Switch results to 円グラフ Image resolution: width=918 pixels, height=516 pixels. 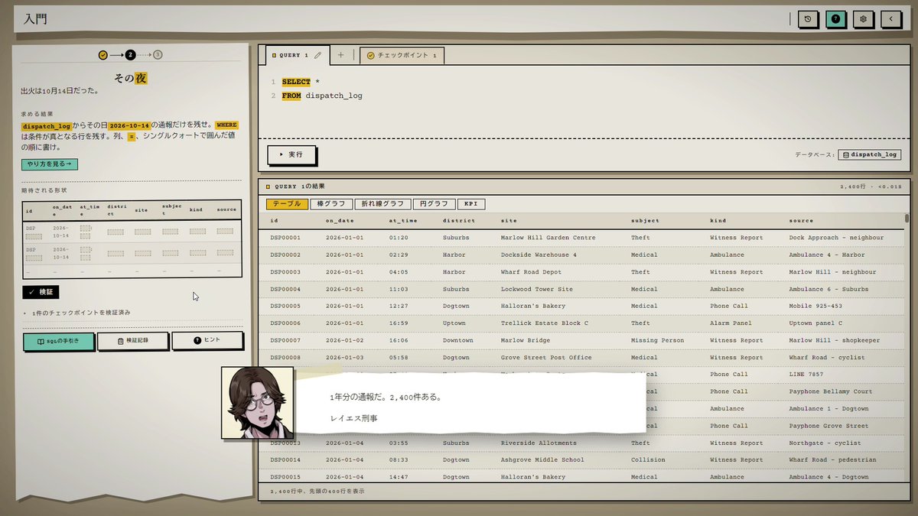click(434, 204)
